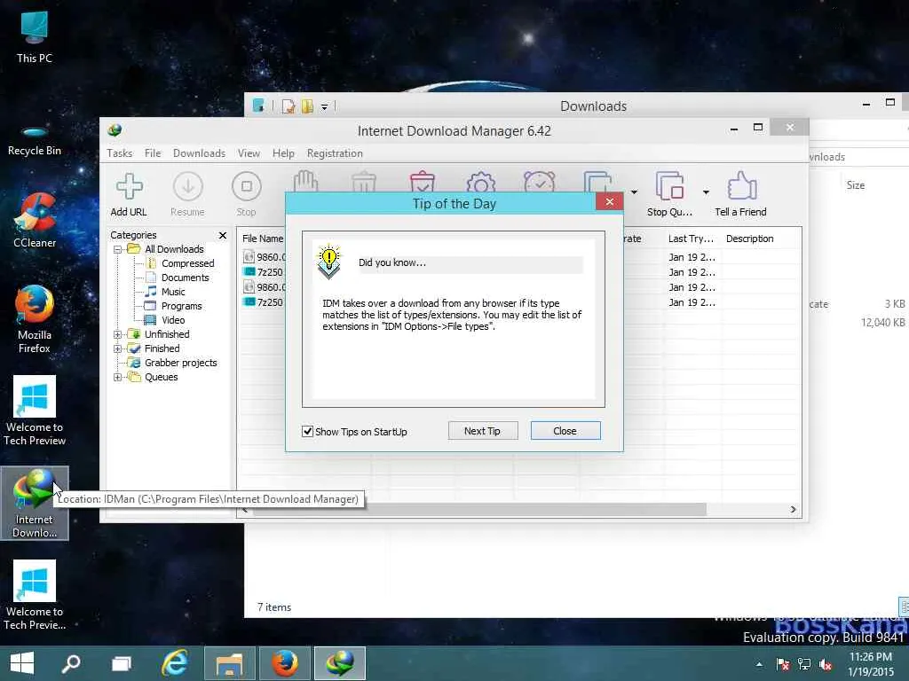Click the Tell a Friend thumbs-up icon

point(741,194)
